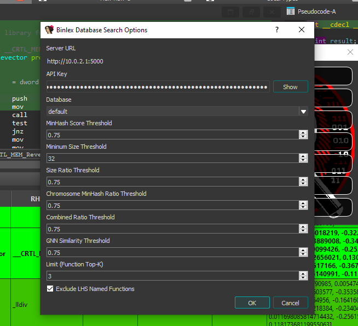Viewport: 358px width, 326px height.
Task: Decrease GNN Similarity Threshold value
Action: pyautogui.click(x=303, y=254)
